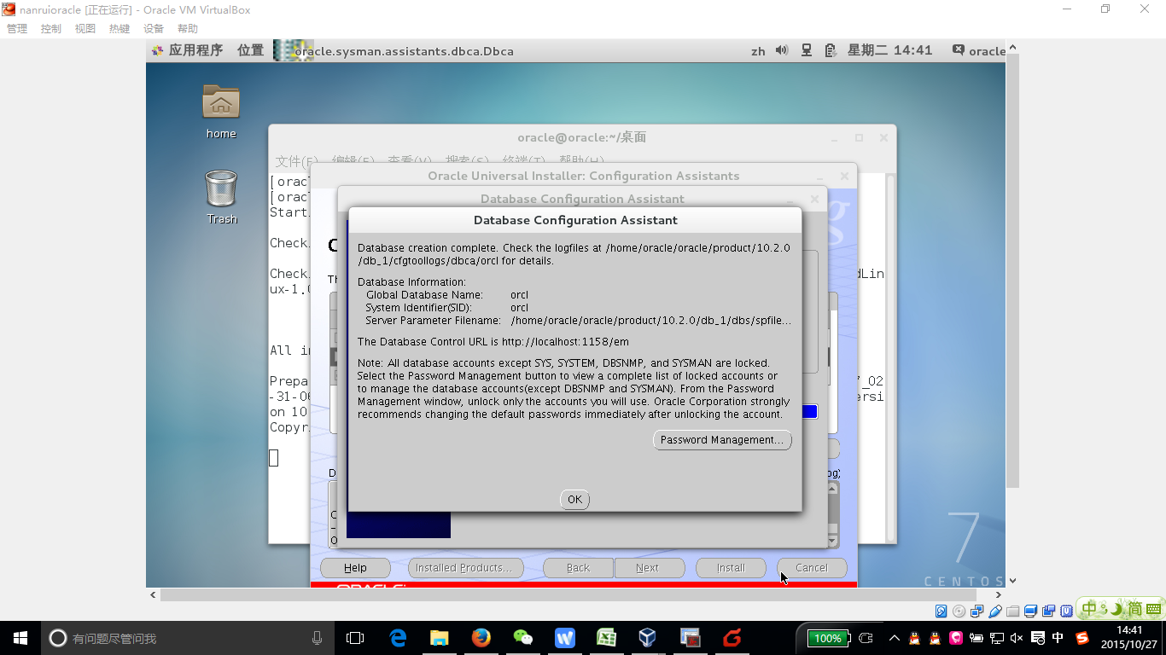Click the Help button in Oracle Universal Installer

[x=355, y=568]
